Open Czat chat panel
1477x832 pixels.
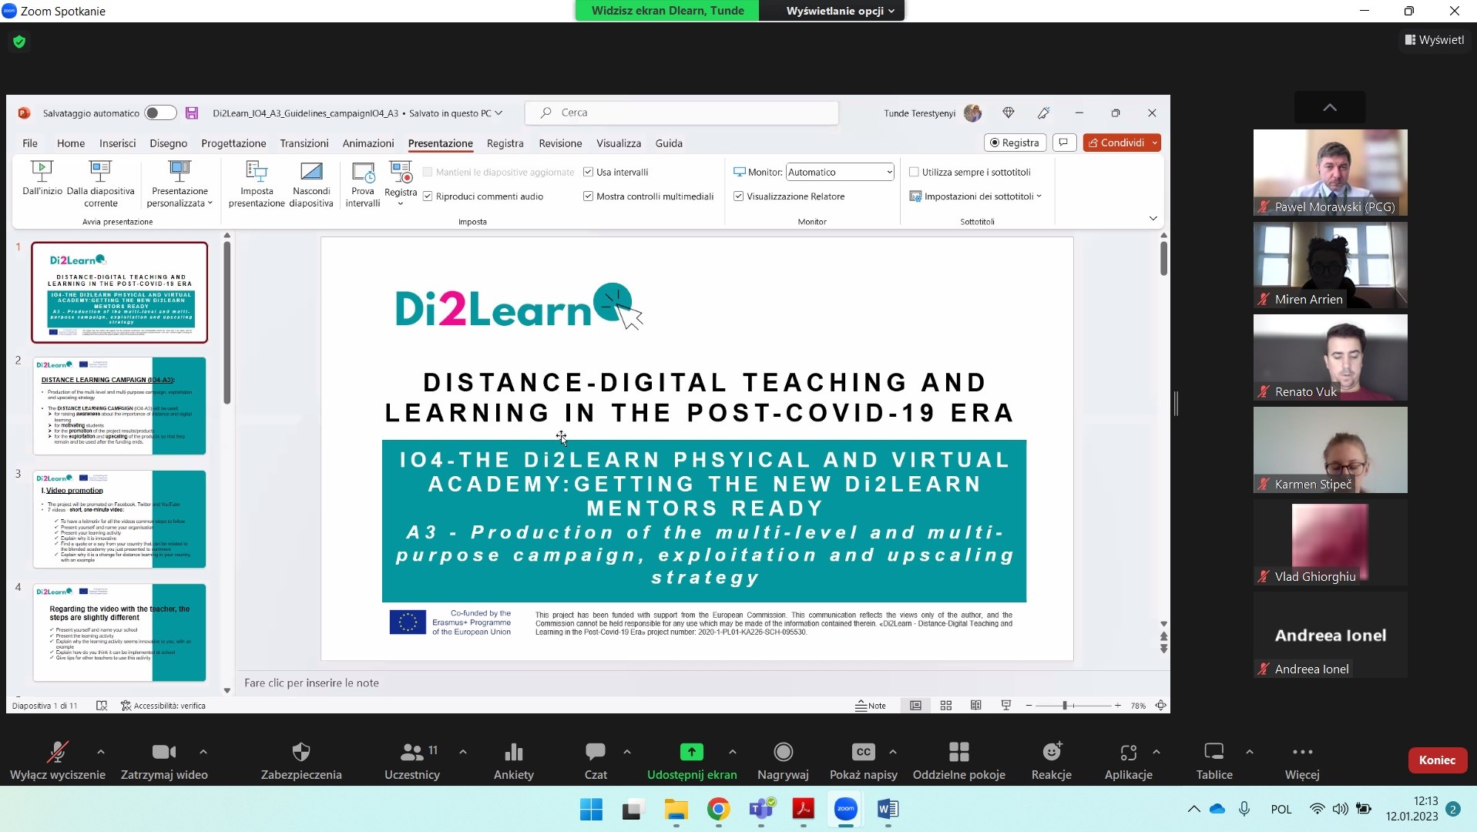coord(596,760)
